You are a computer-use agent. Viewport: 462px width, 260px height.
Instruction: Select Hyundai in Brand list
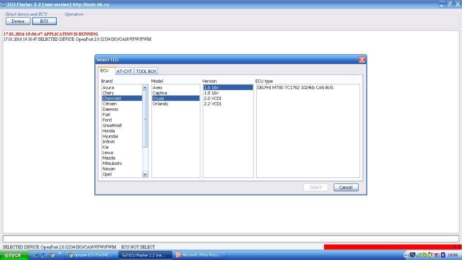pos(122,136)
